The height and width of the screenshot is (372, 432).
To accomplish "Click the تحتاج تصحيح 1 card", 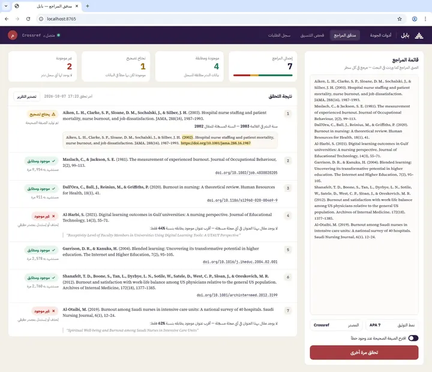I will (116, 67).
